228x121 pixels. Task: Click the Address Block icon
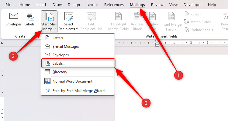point(137,16)
